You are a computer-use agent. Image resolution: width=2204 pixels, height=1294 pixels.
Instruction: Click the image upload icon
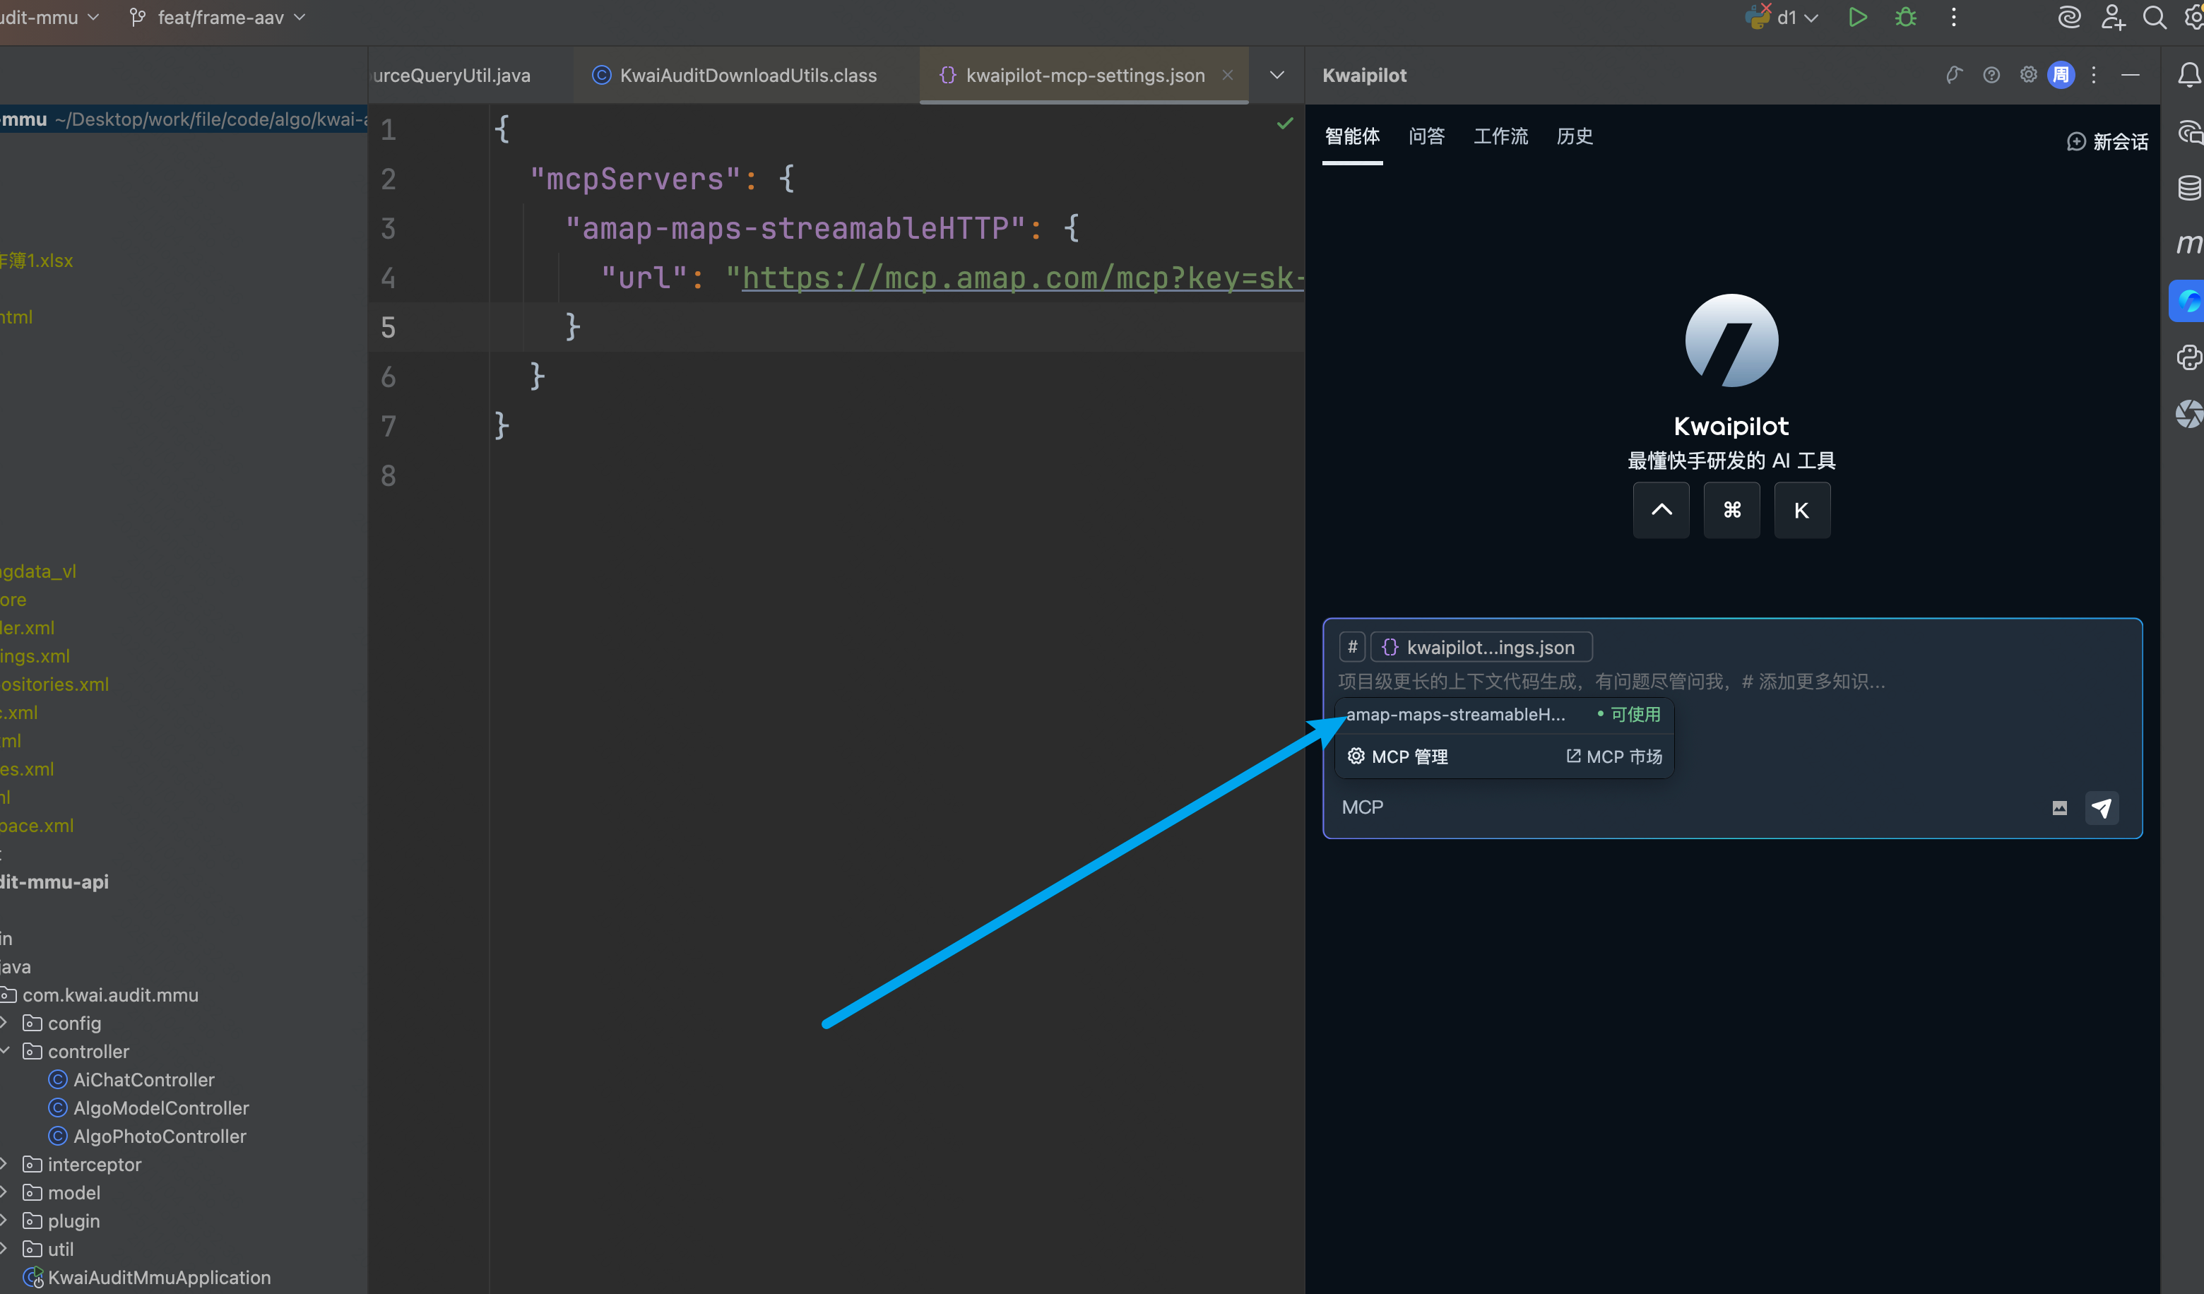(2060, 808)
